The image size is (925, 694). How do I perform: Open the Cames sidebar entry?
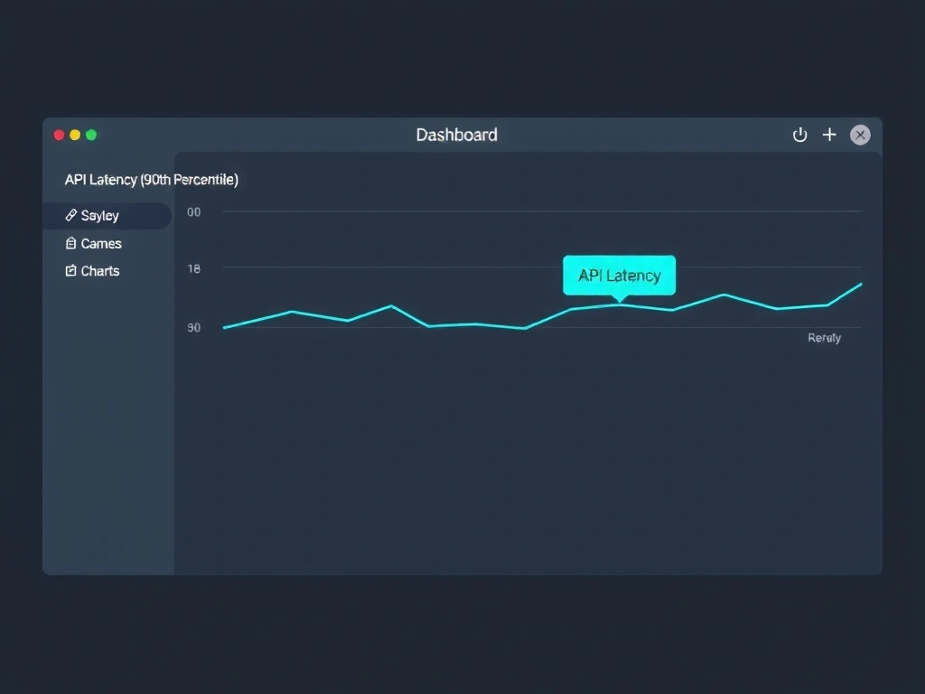pos(99,243)
